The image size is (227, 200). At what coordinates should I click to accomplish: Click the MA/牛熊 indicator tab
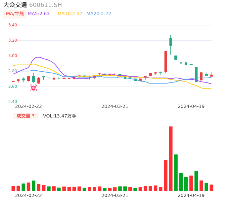point(15,14)
